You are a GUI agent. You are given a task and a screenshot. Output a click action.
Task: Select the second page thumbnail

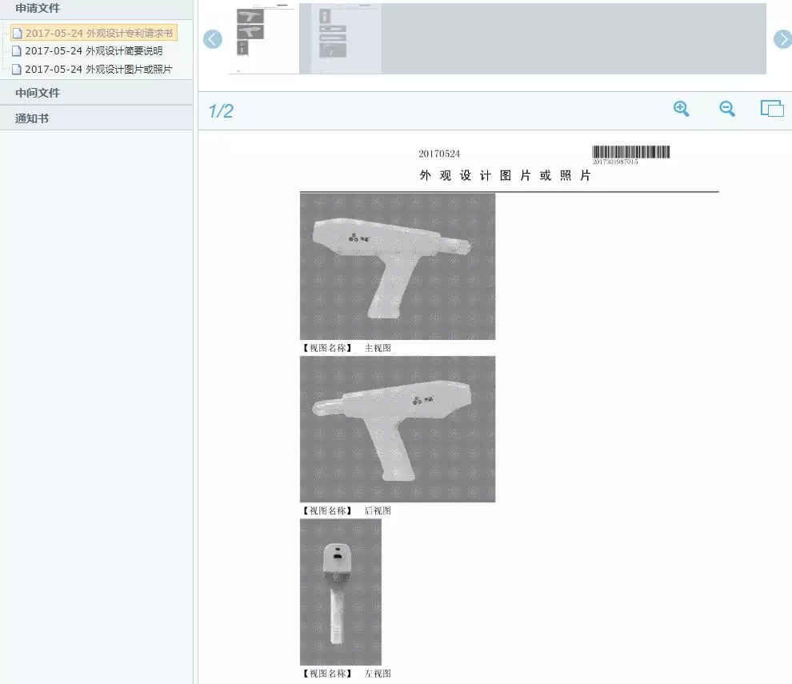(346, 39)
